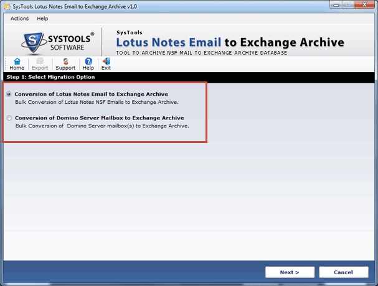Click 'Bulk Conversion of Domino Server mailbox(s)' description
378x286 pixels.
(102, 126)
